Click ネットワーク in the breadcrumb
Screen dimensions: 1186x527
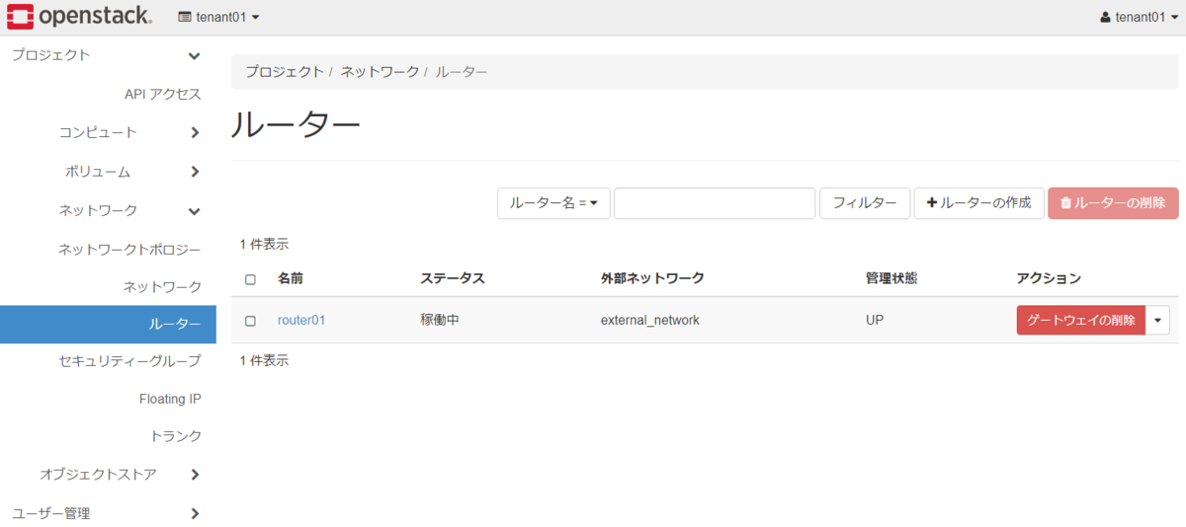(x=381, y=72)
